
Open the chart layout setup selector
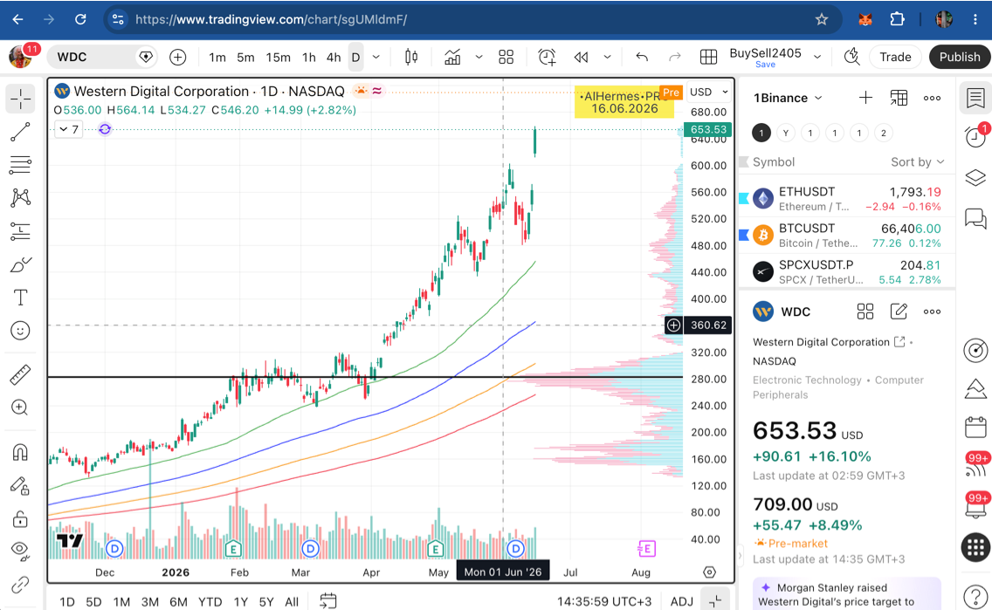[x=708, y=57]
